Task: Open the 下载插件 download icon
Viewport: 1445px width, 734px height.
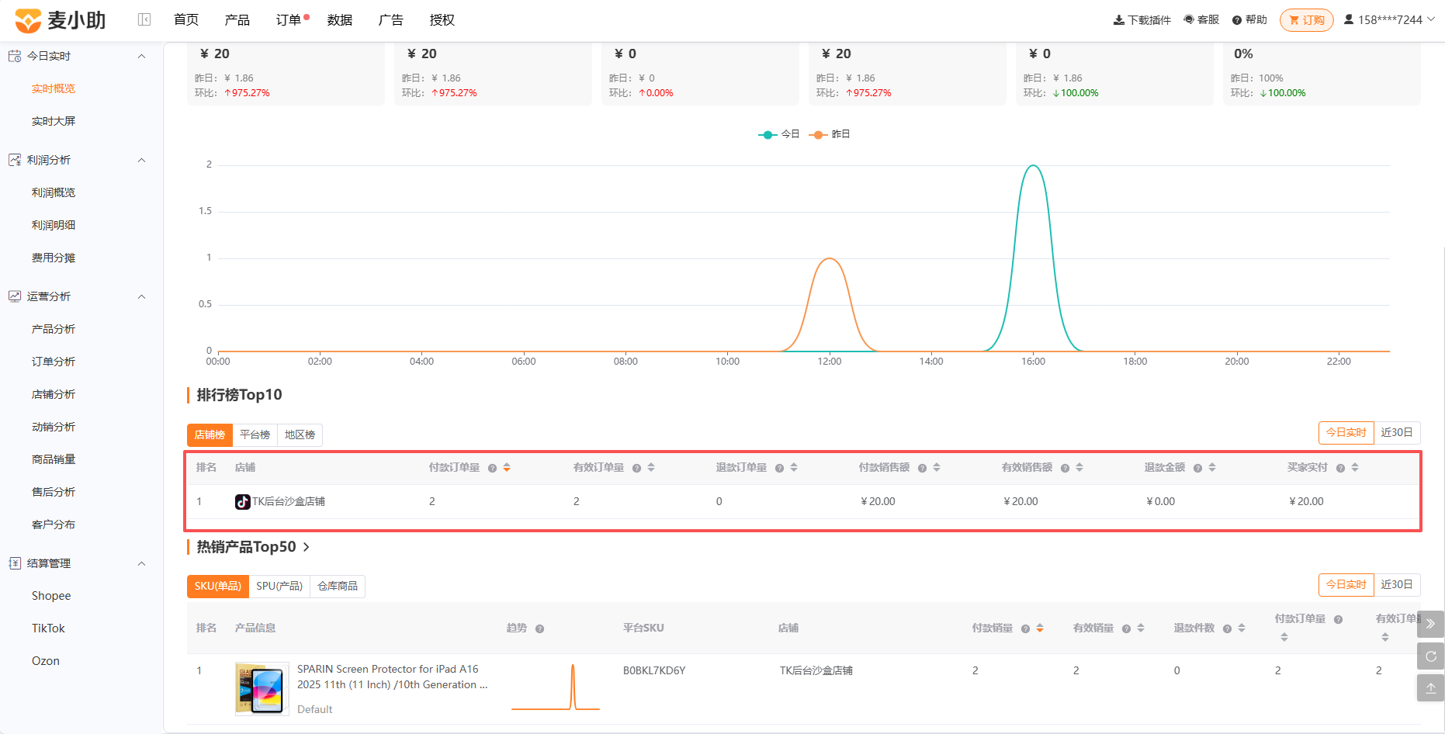Action: click(1119, 20)
